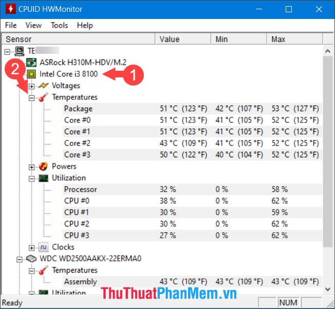Select WDC WD2500AAKX-22ERMA0 tree item
Image resolution: width=335 pixels, height=309 pixels.
90,258
